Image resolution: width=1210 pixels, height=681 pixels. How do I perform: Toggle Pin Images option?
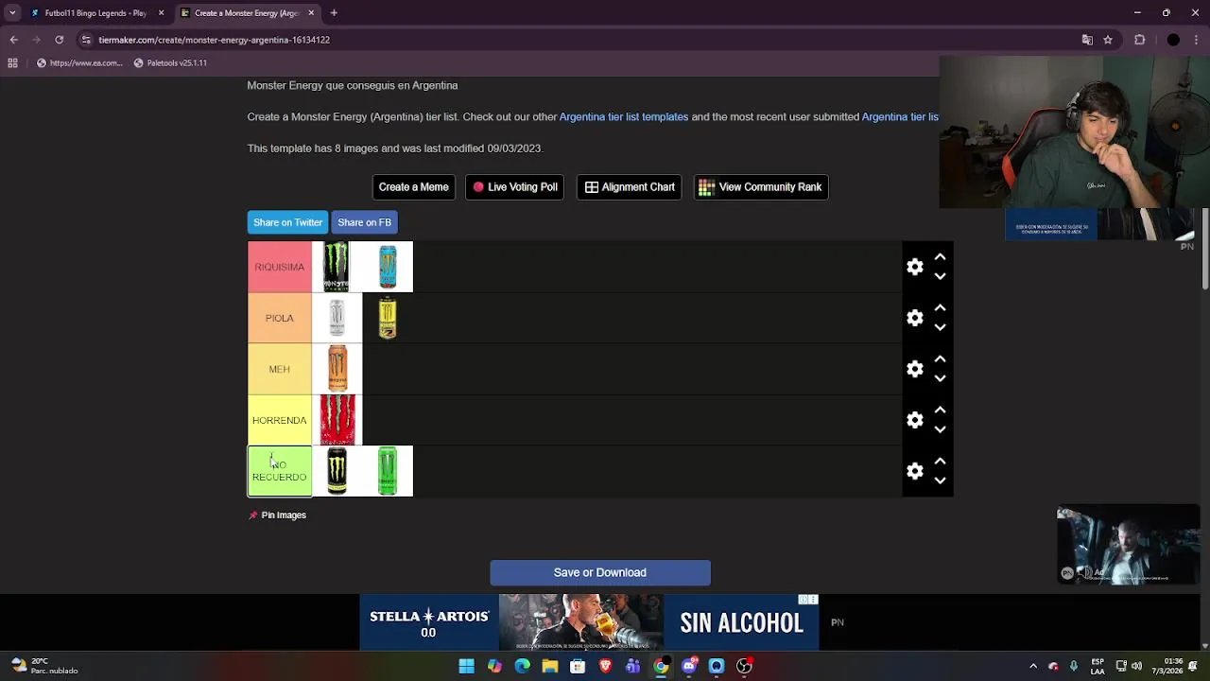point(278,515)
